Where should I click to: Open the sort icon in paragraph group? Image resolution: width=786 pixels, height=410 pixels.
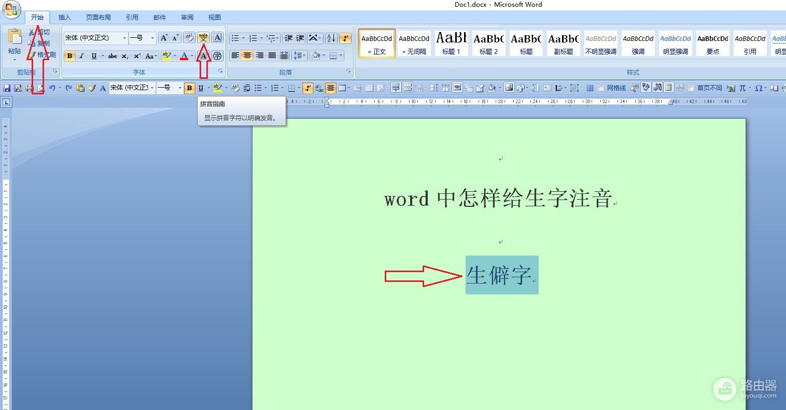331,38
